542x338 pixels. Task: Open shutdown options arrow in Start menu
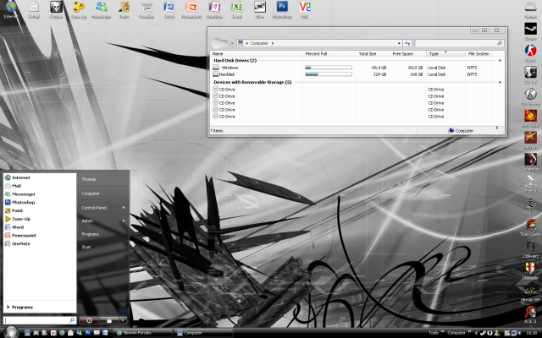[123, 320]
